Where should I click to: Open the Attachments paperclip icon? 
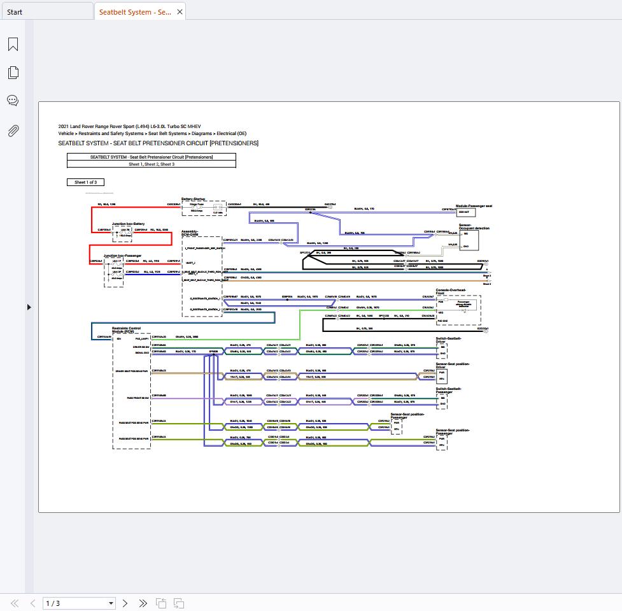click(x=13, y=131)
